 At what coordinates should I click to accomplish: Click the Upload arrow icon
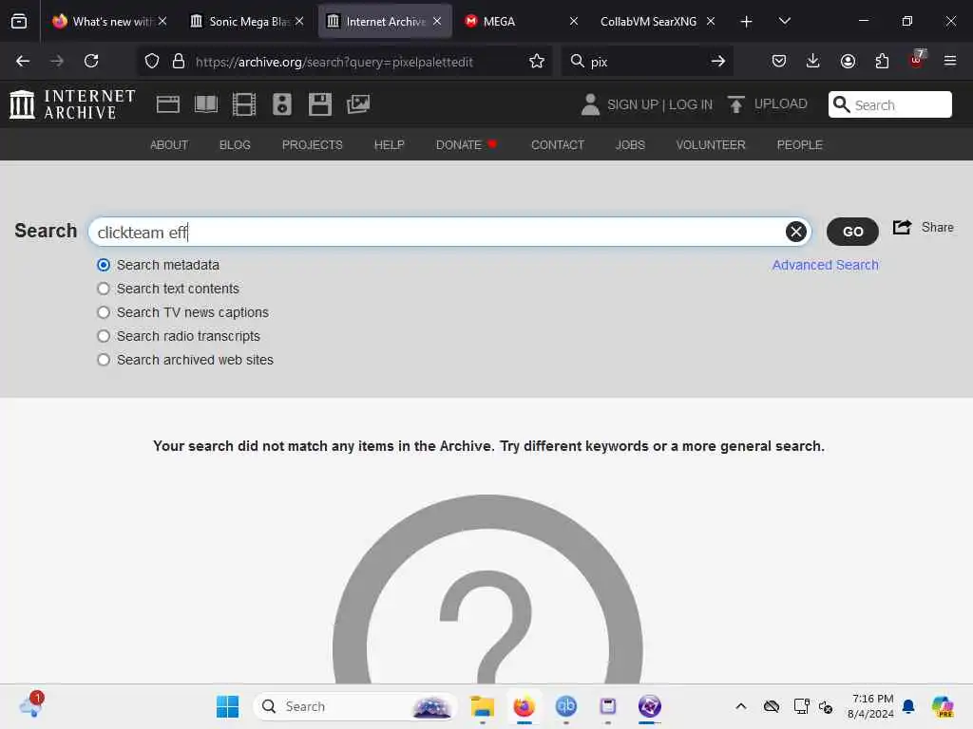pos(736,104)
